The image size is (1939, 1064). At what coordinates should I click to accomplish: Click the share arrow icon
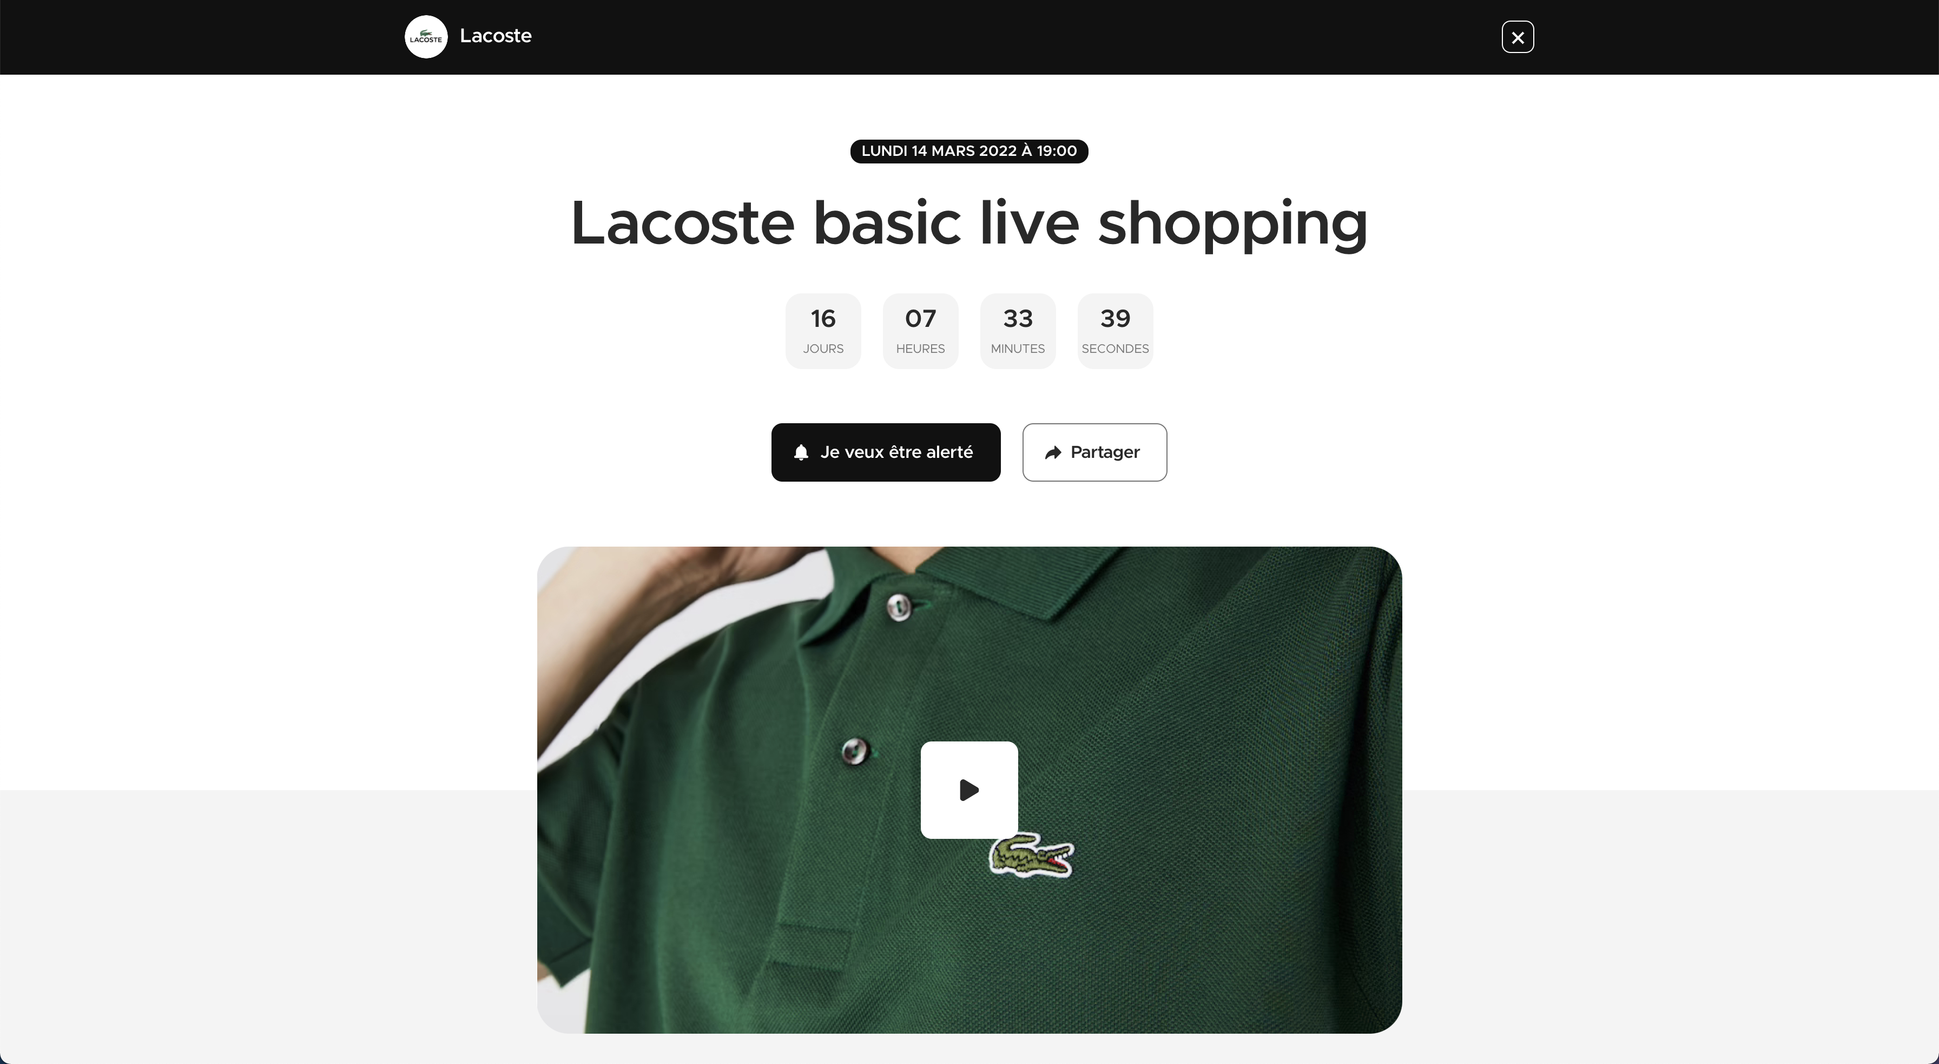1053,452
